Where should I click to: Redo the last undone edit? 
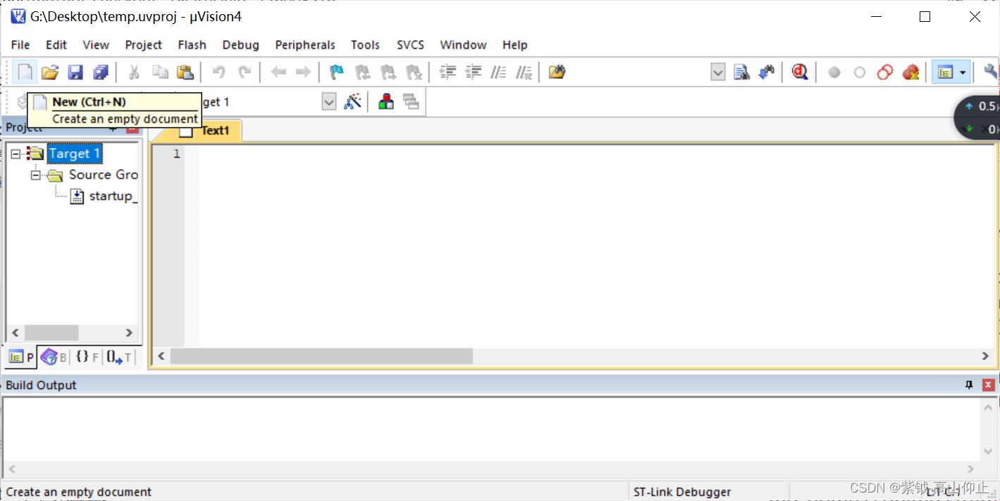click(x=245, y=72)
